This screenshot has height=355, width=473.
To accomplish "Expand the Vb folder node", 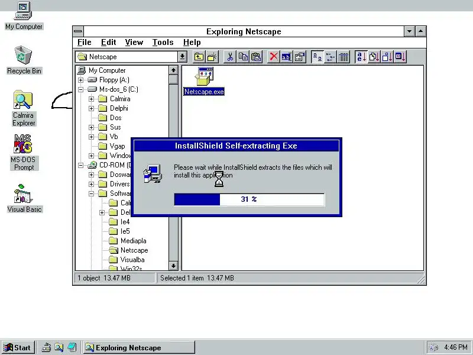I will click(91, 137).
